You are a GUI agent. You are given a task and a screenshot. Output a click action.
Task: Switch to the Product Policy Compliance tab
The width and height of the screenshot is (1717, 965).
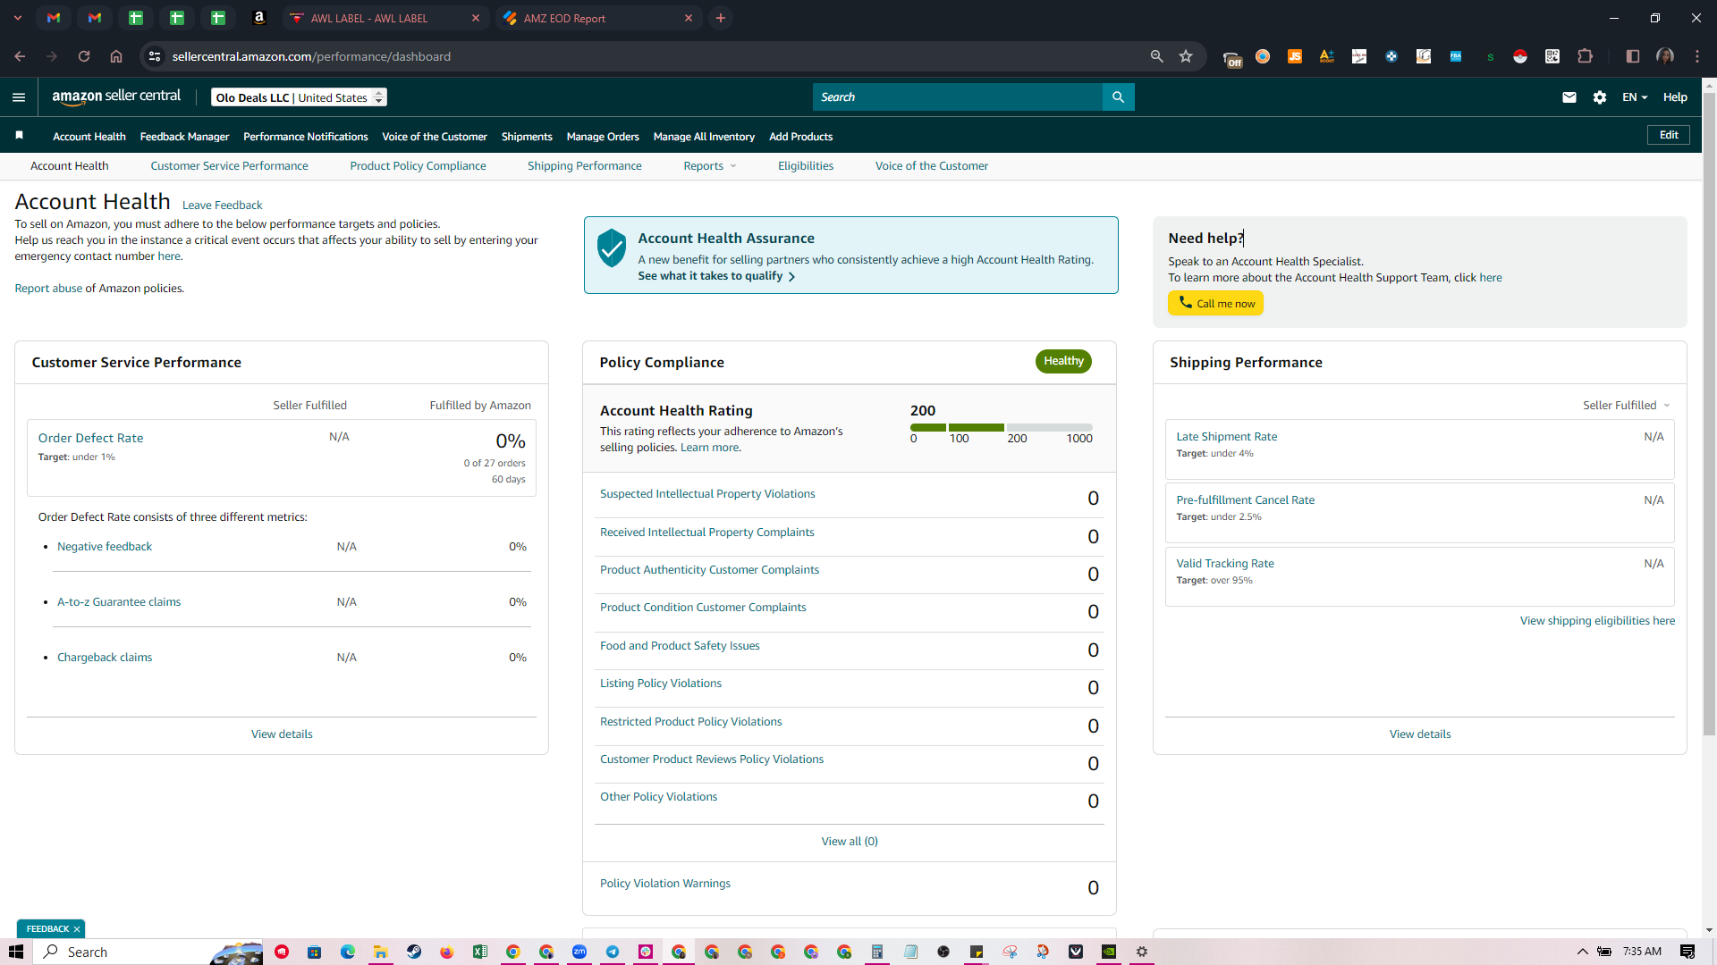pyautogui.click(x=418, y=166)
